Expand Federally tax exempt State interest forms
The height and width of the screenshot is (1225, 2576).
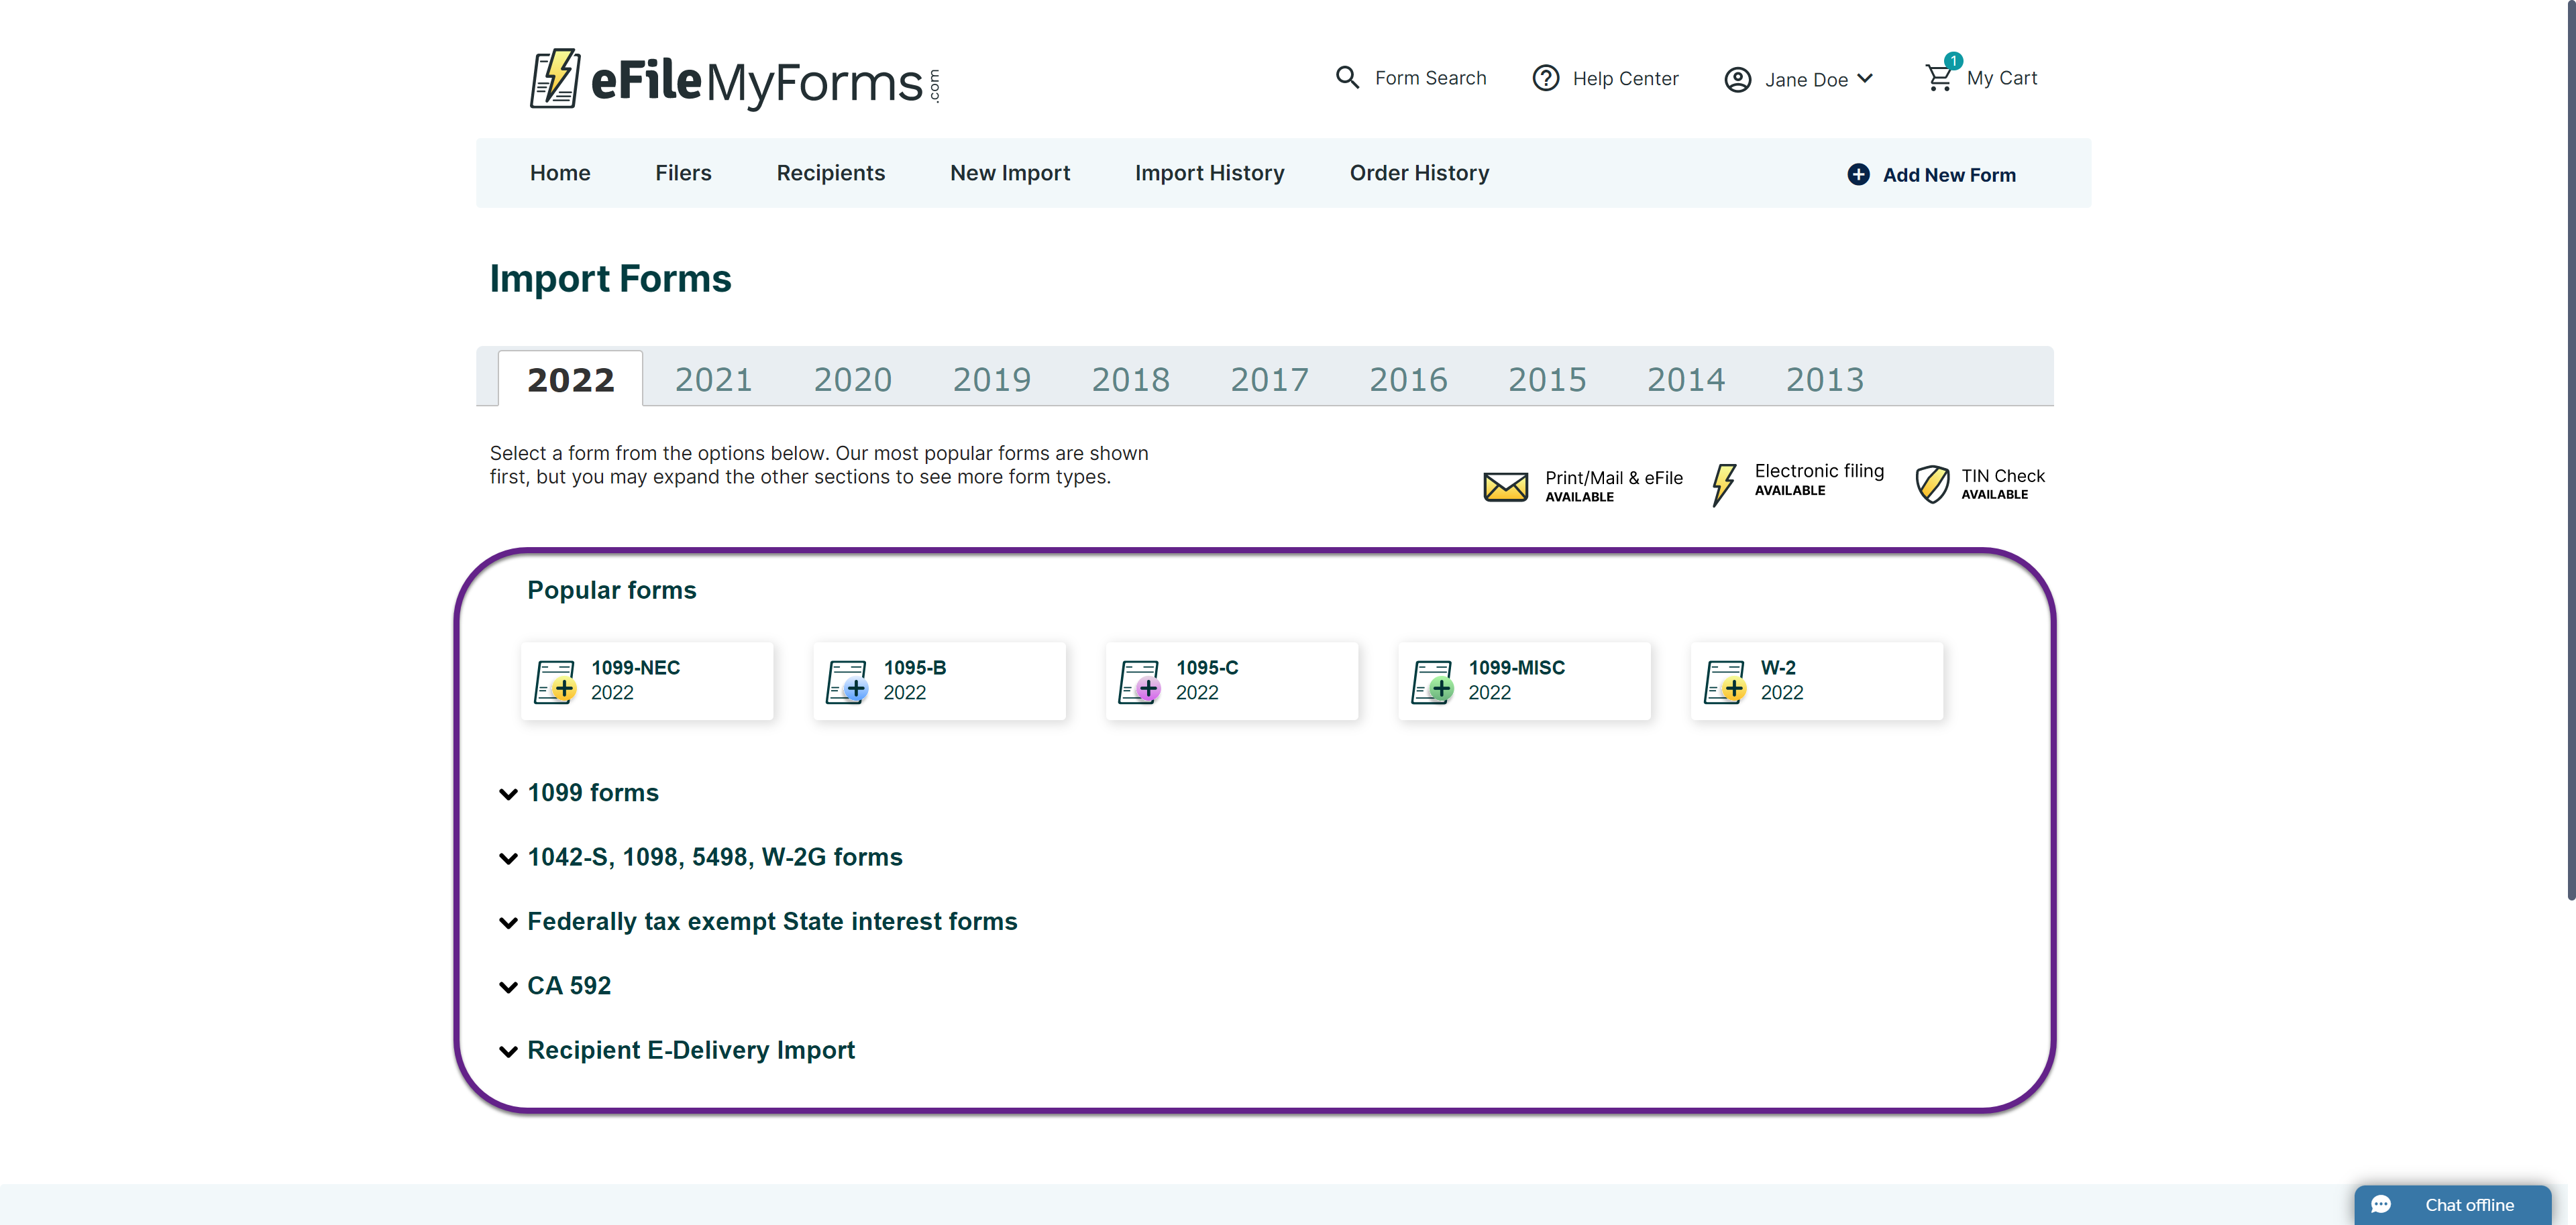[x=771, y=922]
